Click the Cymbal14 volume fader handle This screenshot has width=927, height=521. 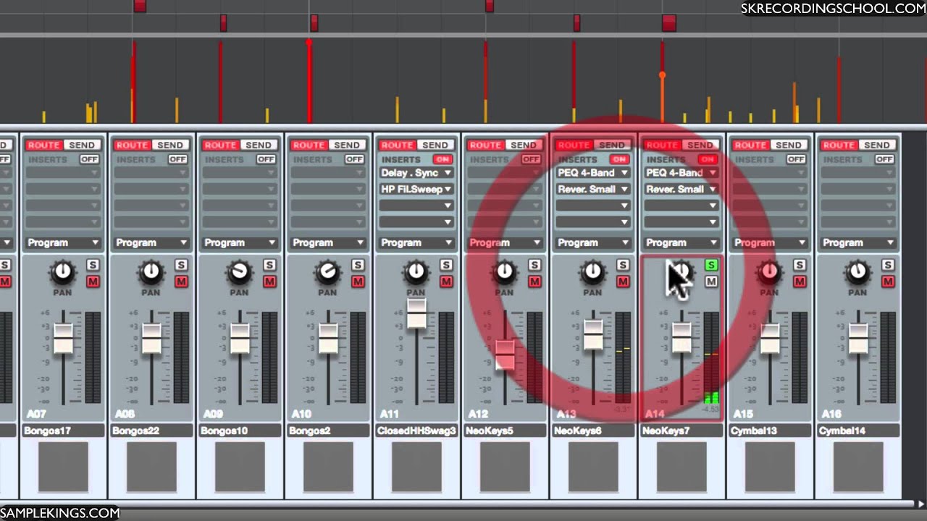click(858, 337)
